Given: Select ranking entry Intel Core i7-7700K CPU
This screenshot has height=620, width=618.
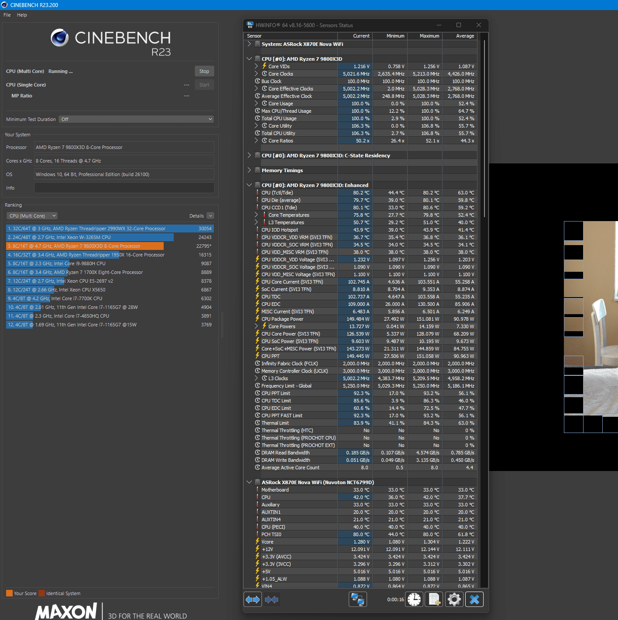Looking at the screenshot, I should [110, 298].
